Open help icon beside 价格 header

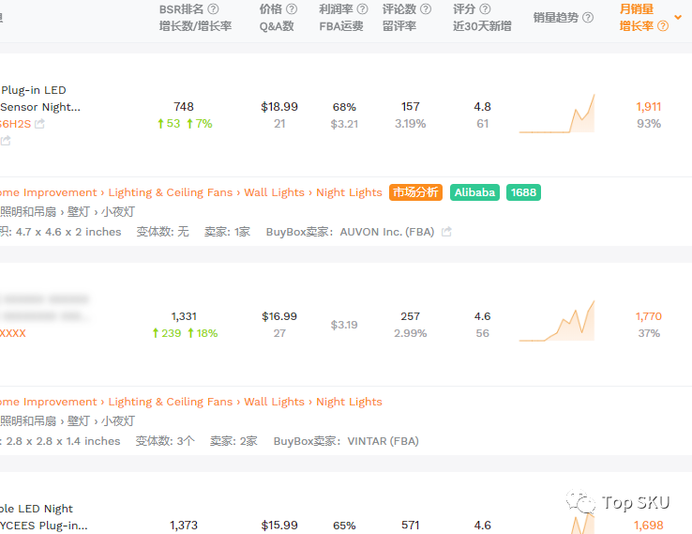pyautogui.click(x=292, y=9)
